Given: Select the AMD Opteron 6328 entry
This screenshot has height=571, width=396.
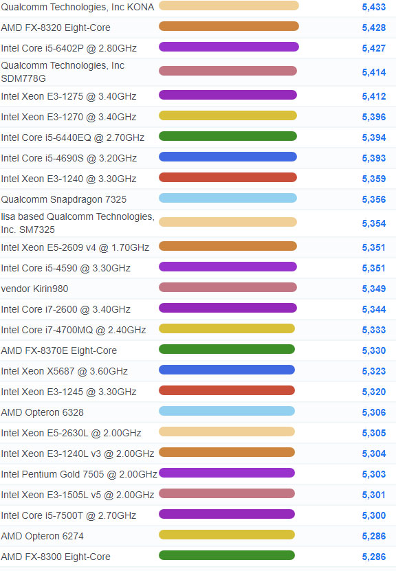Looking at the screenshot, I should (x=42, y=412).
